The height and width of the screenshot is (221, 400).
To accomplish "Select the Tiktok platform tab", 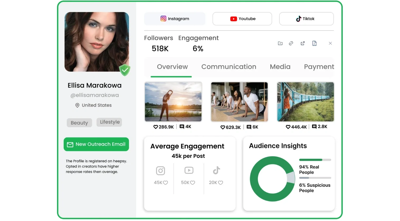I will (306, 19).
